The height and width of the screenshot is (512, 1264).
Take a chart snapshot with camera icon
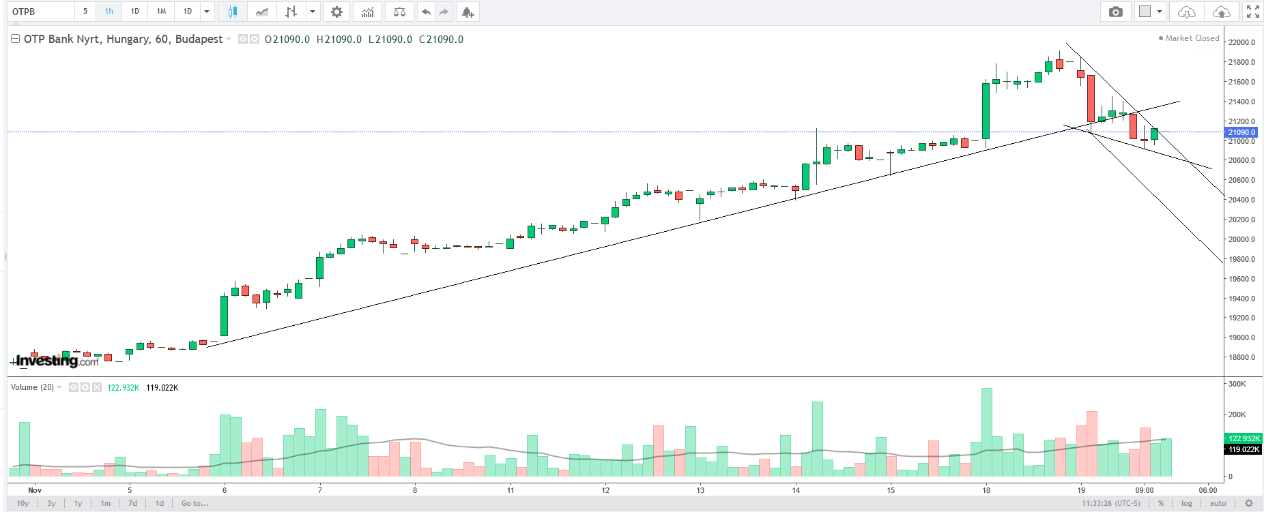click(1115, 12)
